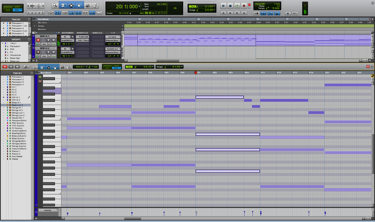The width and height of the screenshot is (375, 222).
Task: Toggle MIDI editor record enable button
Action: click(5, 67)
